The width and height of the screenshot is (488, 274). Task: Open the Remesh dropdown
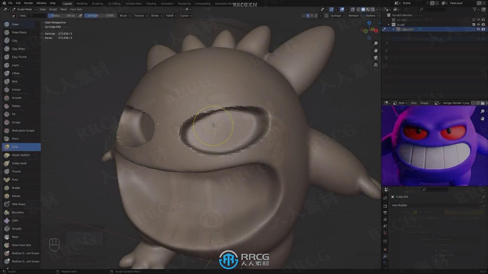(x=355, y=16)
